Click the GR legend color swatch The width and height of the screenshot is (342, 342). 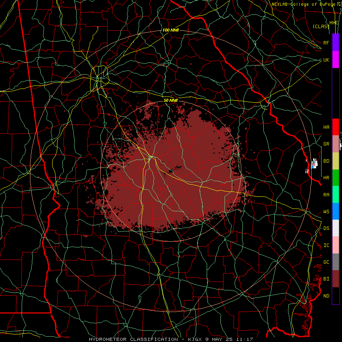[x=336, y=144]
